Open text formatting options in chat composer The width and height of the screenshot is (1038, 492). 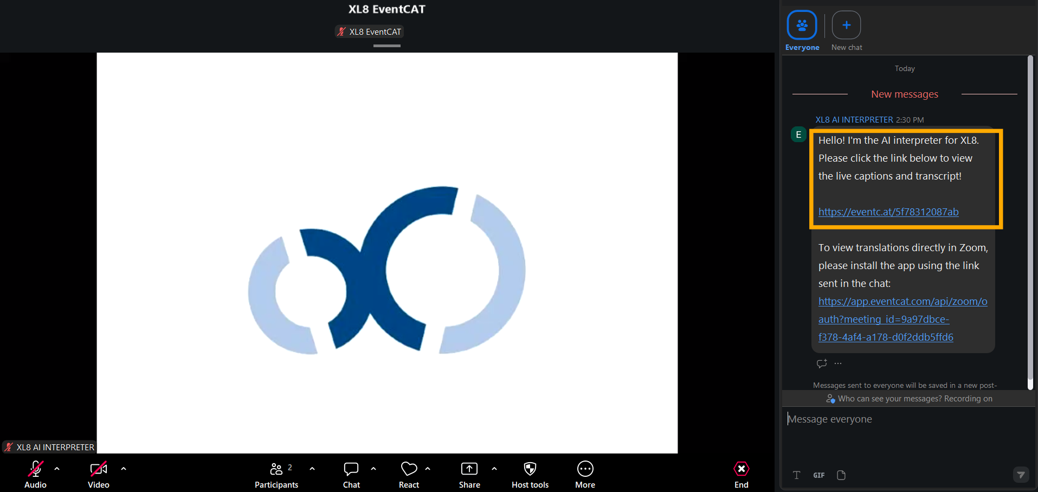tap(797, 475)
